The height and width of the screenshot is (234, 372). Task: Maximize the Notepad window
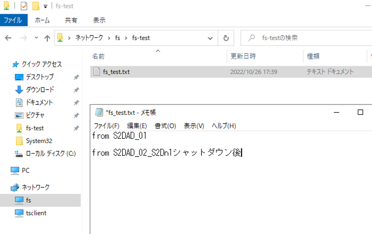click(360, 112)
